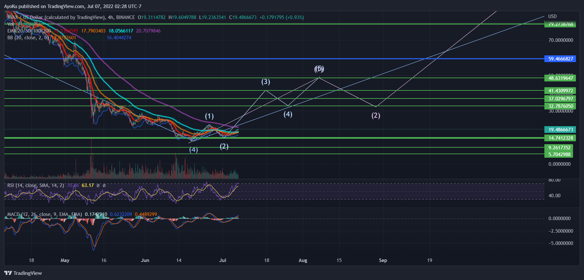Click the open price value O19.3114782
The width and height of the screenshot is (584, 280).
tap(151, 17)
